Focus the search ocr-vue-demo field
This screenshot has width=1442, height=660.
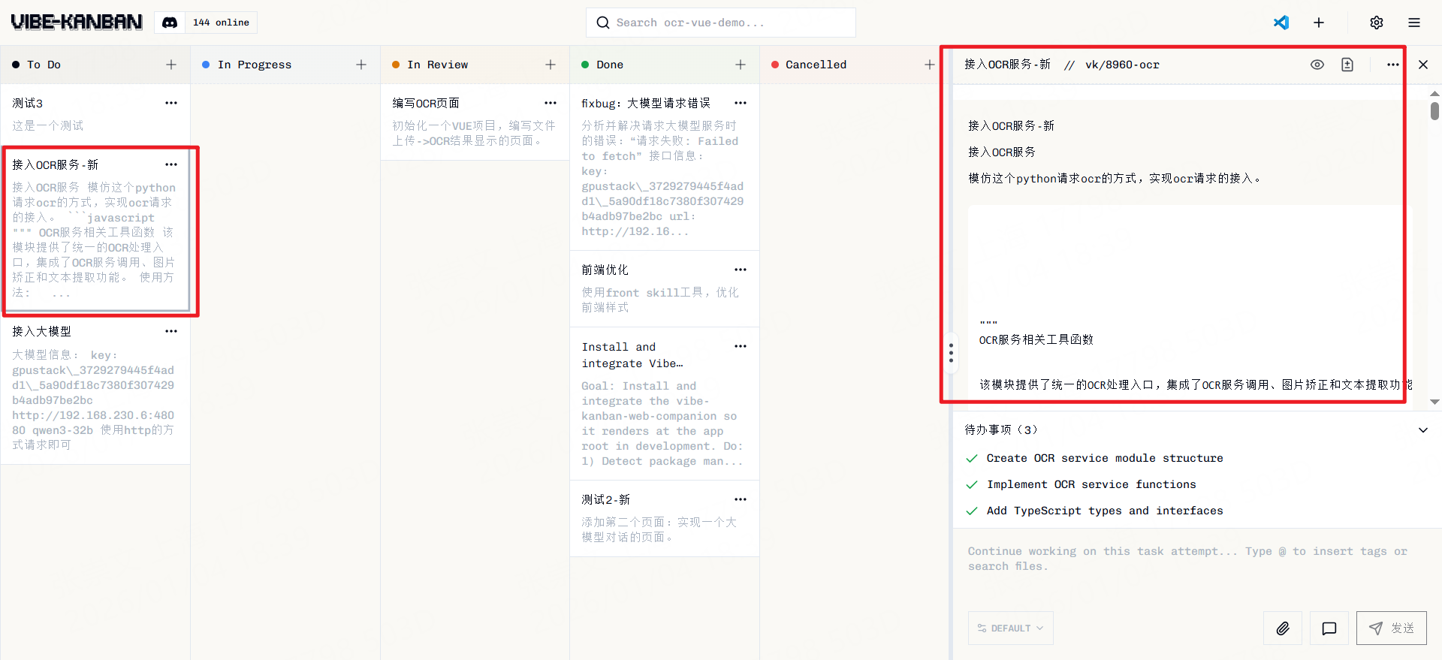click(721, 23)
